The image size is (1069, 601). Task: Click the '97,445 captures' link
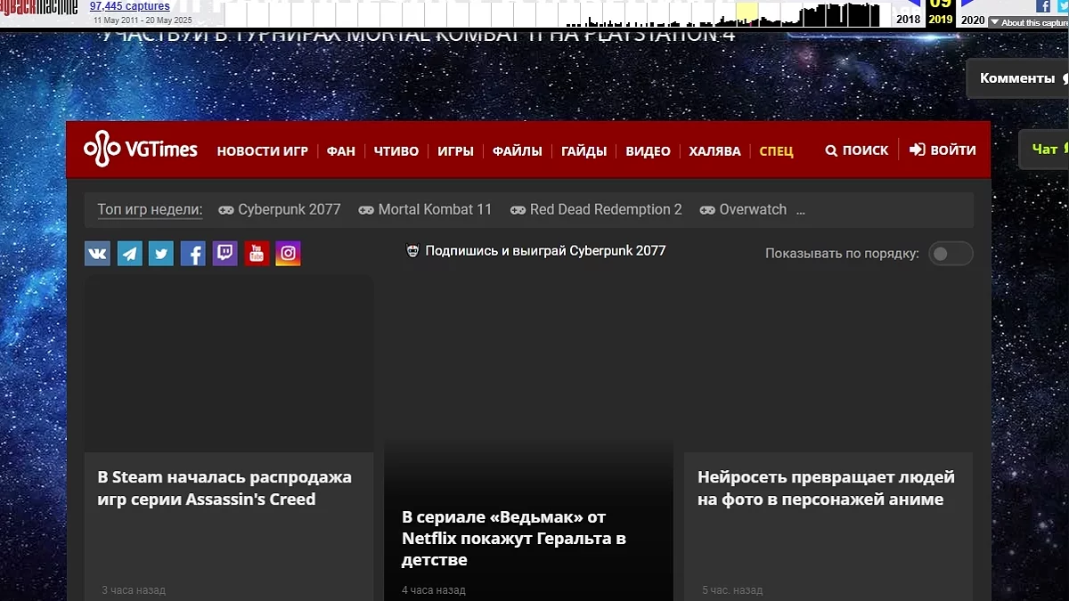pyautogui.click(x=129, y=6)
